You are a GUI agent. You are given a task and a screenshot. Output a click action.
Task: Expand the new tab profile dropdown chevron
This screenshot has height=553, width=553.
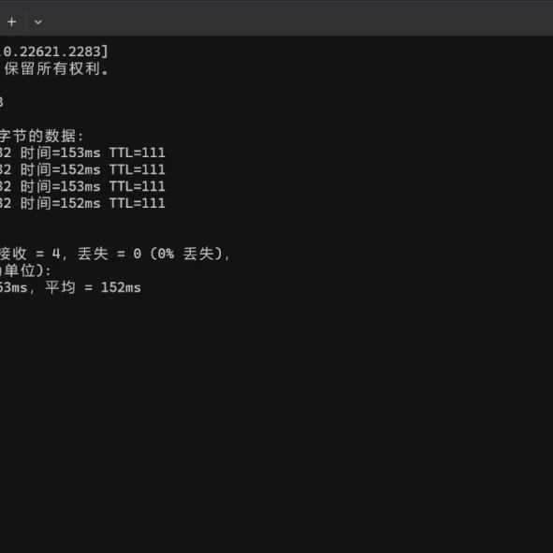click(37, 22)
